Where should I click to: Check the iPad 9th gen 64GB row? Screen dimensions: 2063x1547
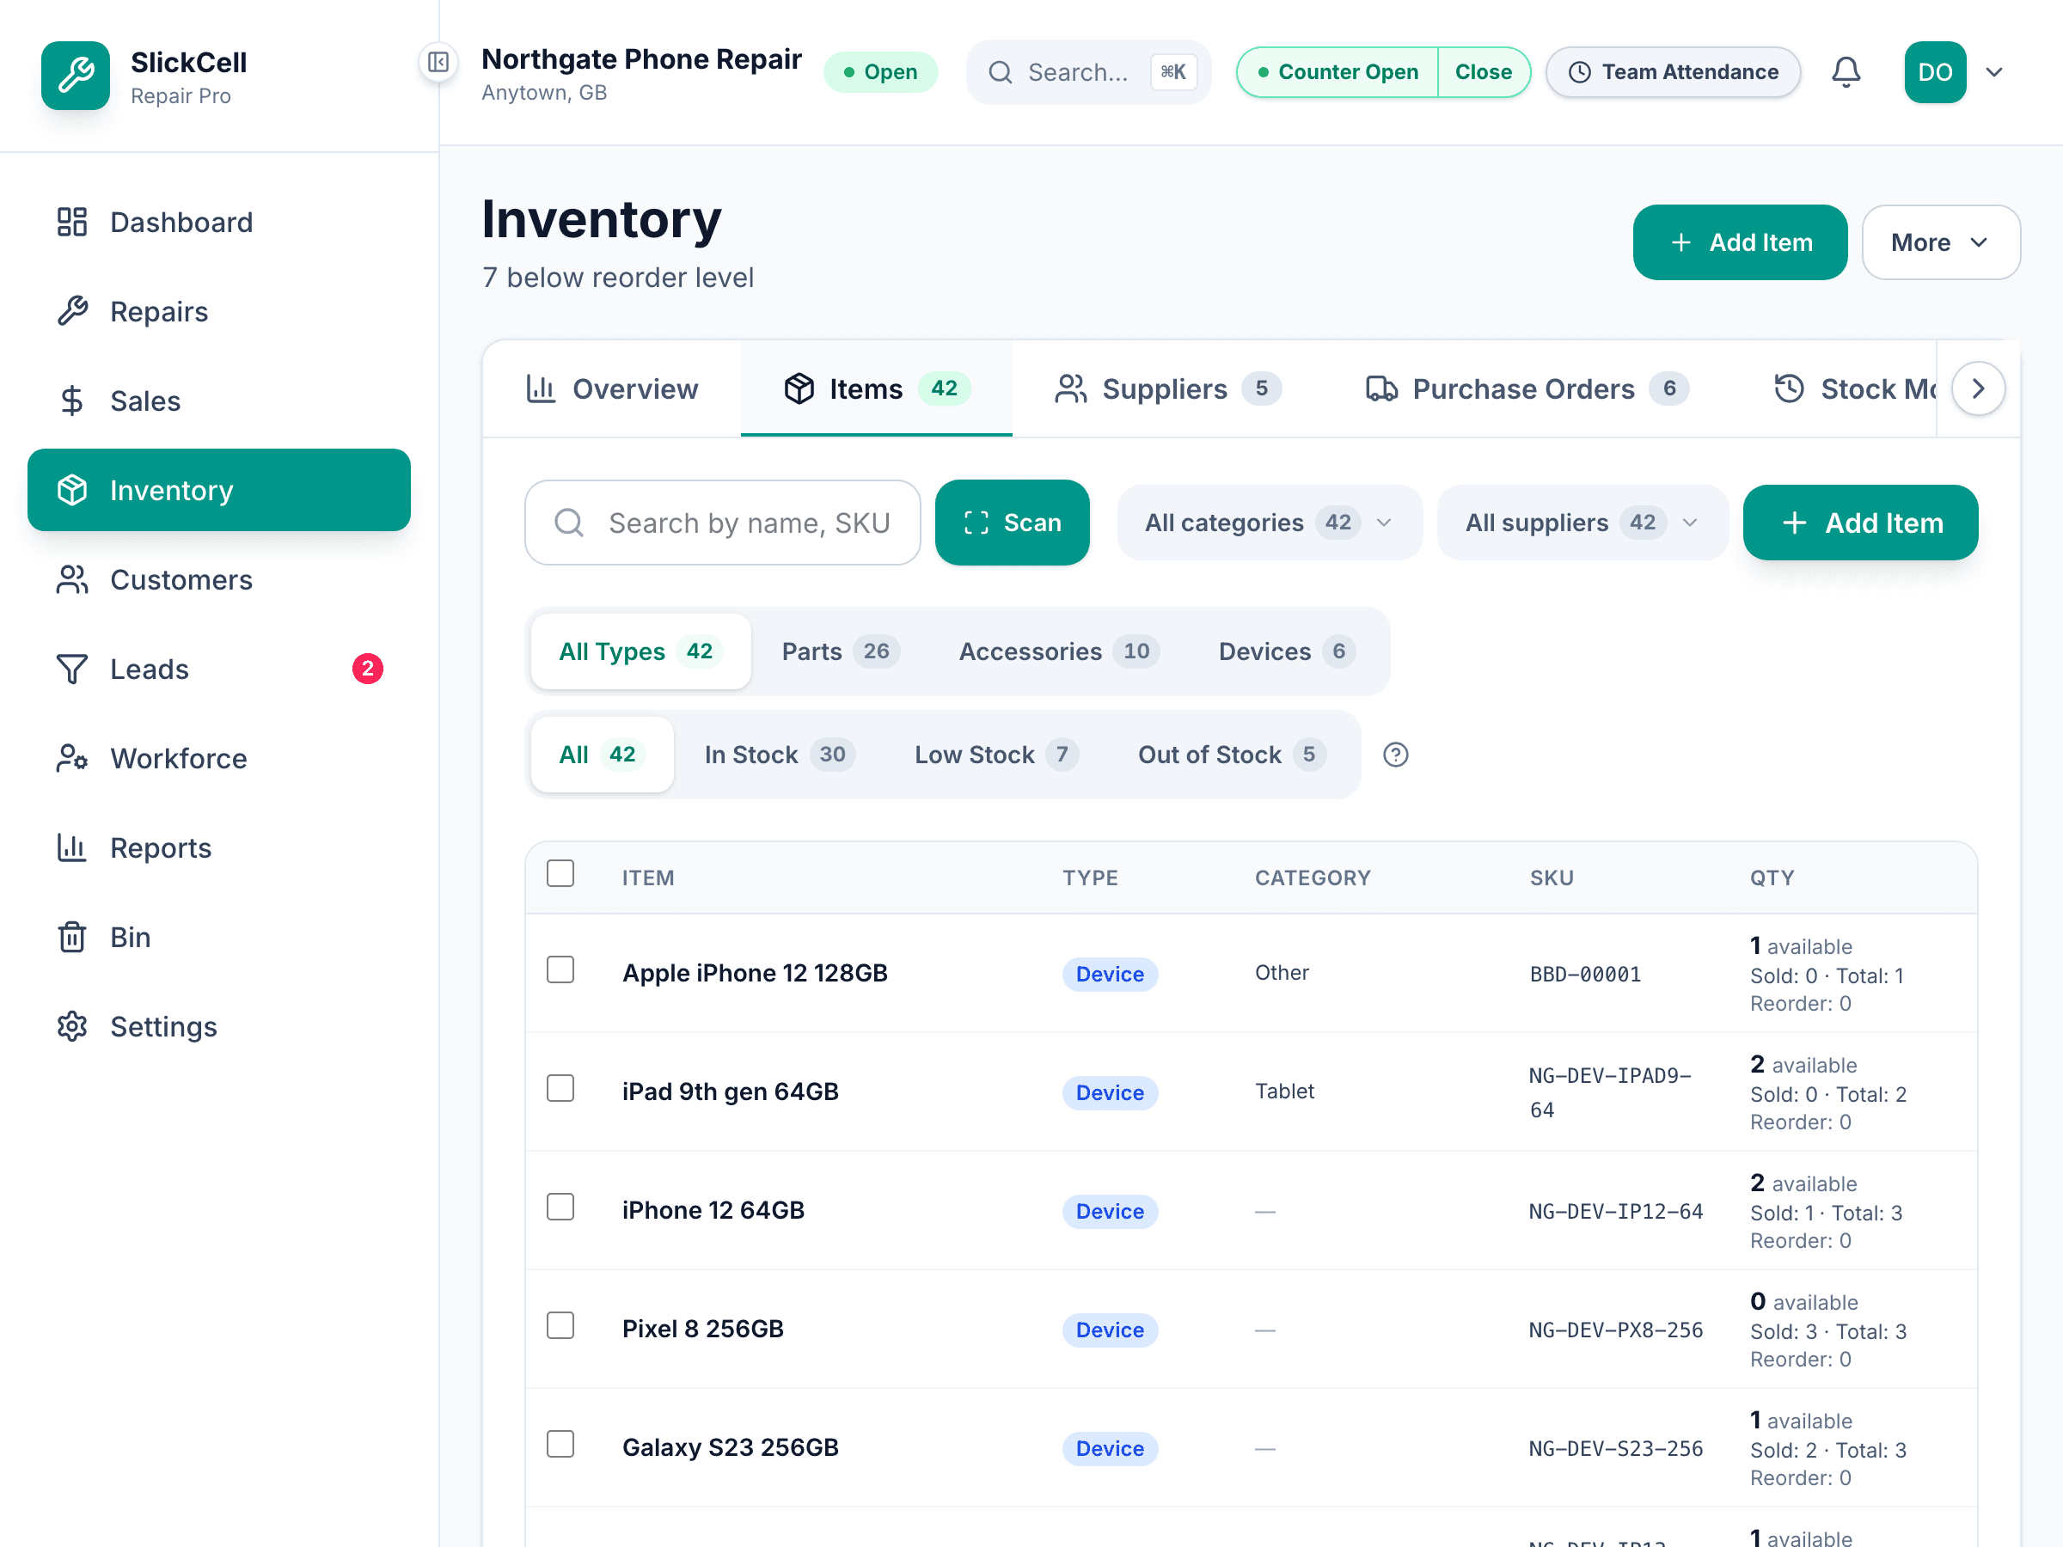pyautogui.click(x=560, y=1088)
